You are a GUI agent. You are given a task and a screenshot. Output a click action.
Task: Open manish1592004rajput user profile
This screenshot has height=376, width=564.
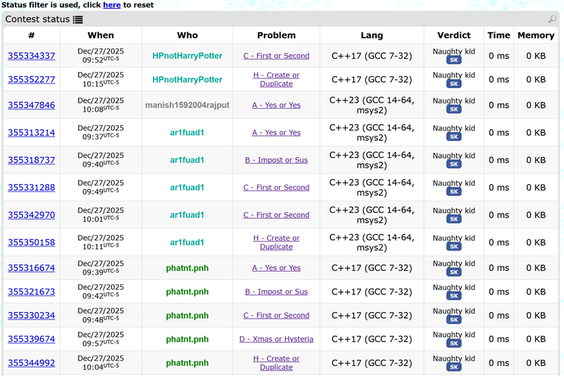pos(187,105)
